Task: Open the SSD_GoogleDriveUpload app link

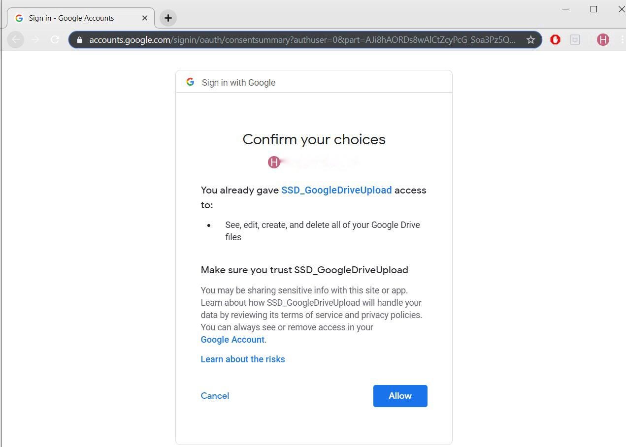Action: click(336, 190)
